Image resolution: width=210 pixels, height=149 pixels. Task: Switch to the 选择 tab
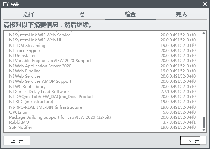(x=29, y=14)
